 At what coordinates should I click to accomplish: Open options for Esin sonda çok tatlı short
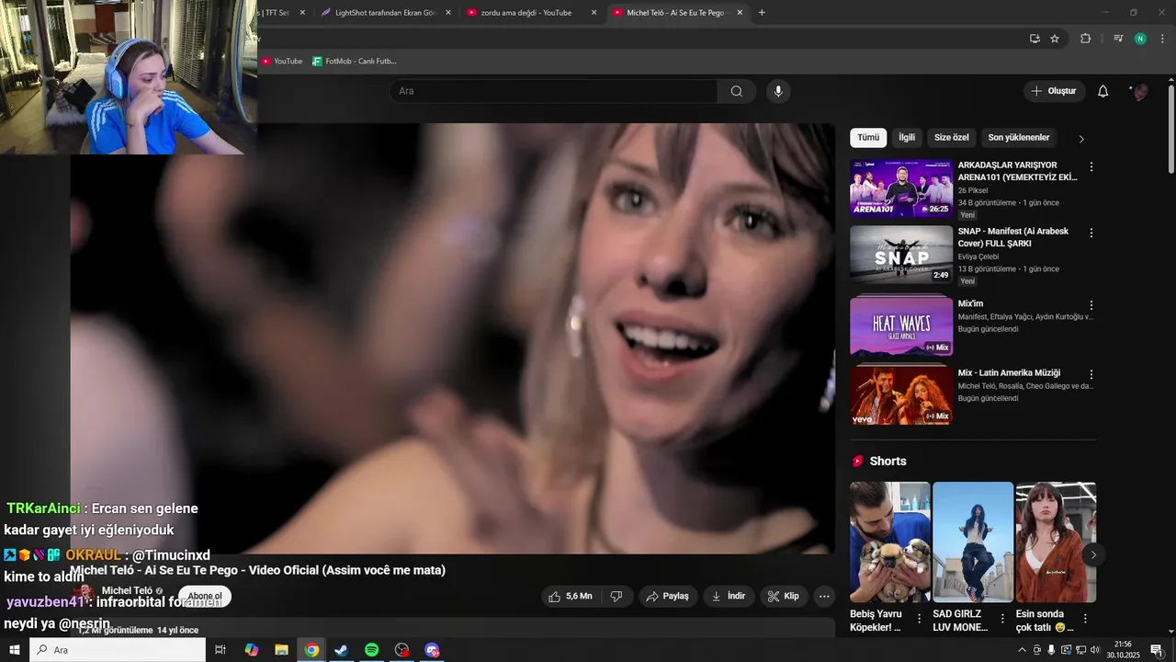1085,619
